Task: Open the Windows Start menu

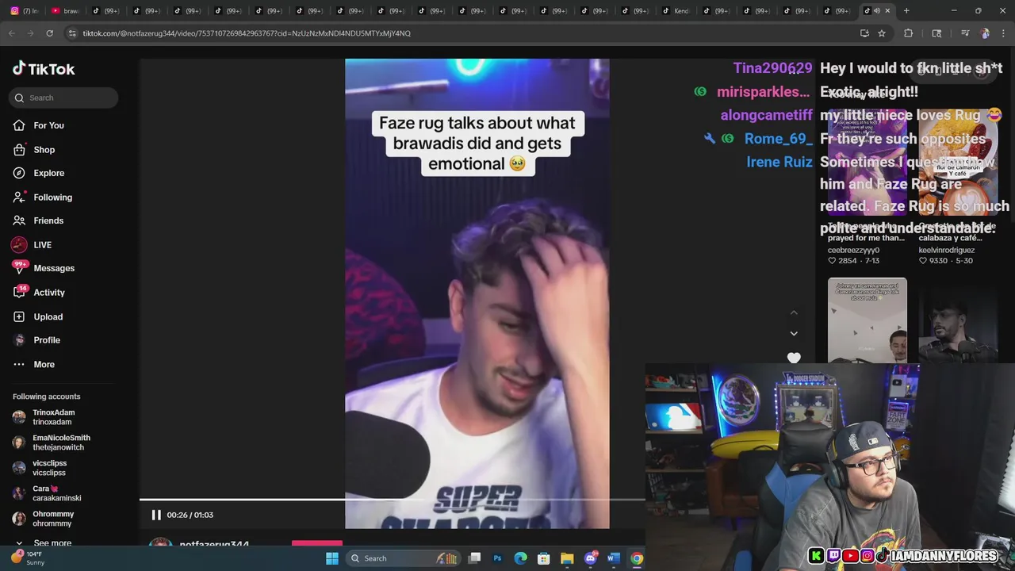Action: click(x=332, y=558)
